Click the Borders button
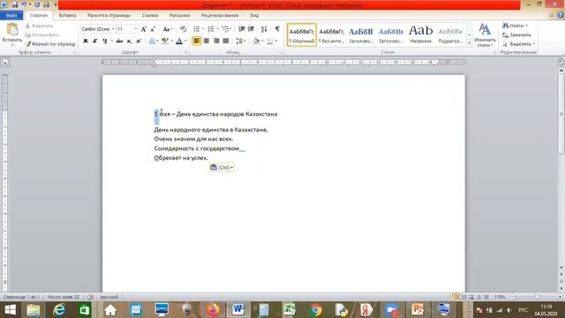Screen dimensions: 565x318 (x=270, y=42)
